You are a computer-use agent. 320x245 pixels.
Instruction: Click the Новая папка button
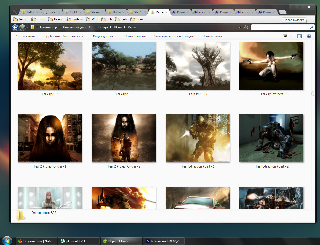tap(213, 36)
